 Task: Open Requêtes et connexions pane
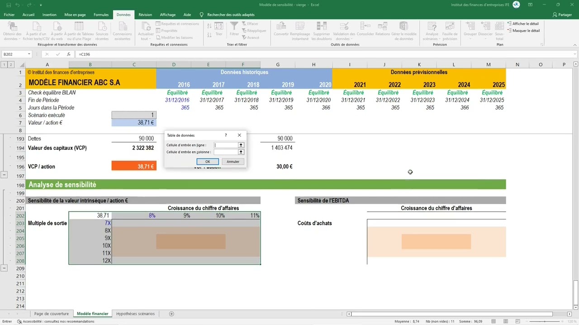177,24
